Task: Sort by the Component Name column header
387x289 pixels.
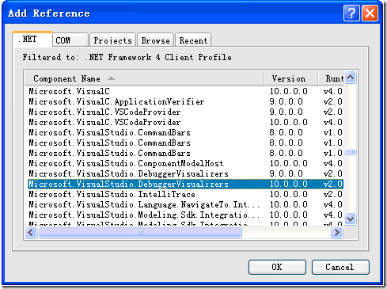Action: pos(144,78)
